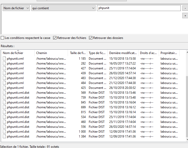Click file icon of 484-byte phpunit.xml

(4, 83)
